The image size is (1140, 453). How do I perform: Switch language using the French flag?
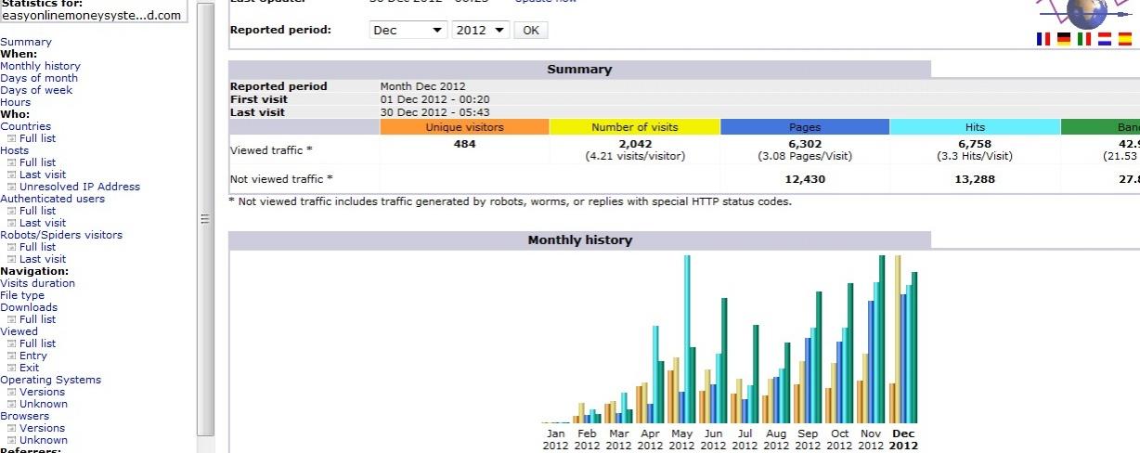coord(1043,39)
